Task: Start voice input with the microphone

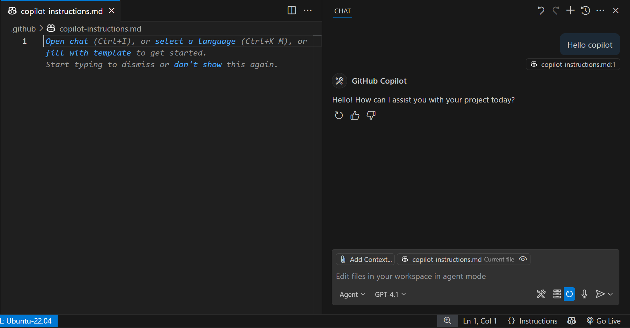Action: 584,294
